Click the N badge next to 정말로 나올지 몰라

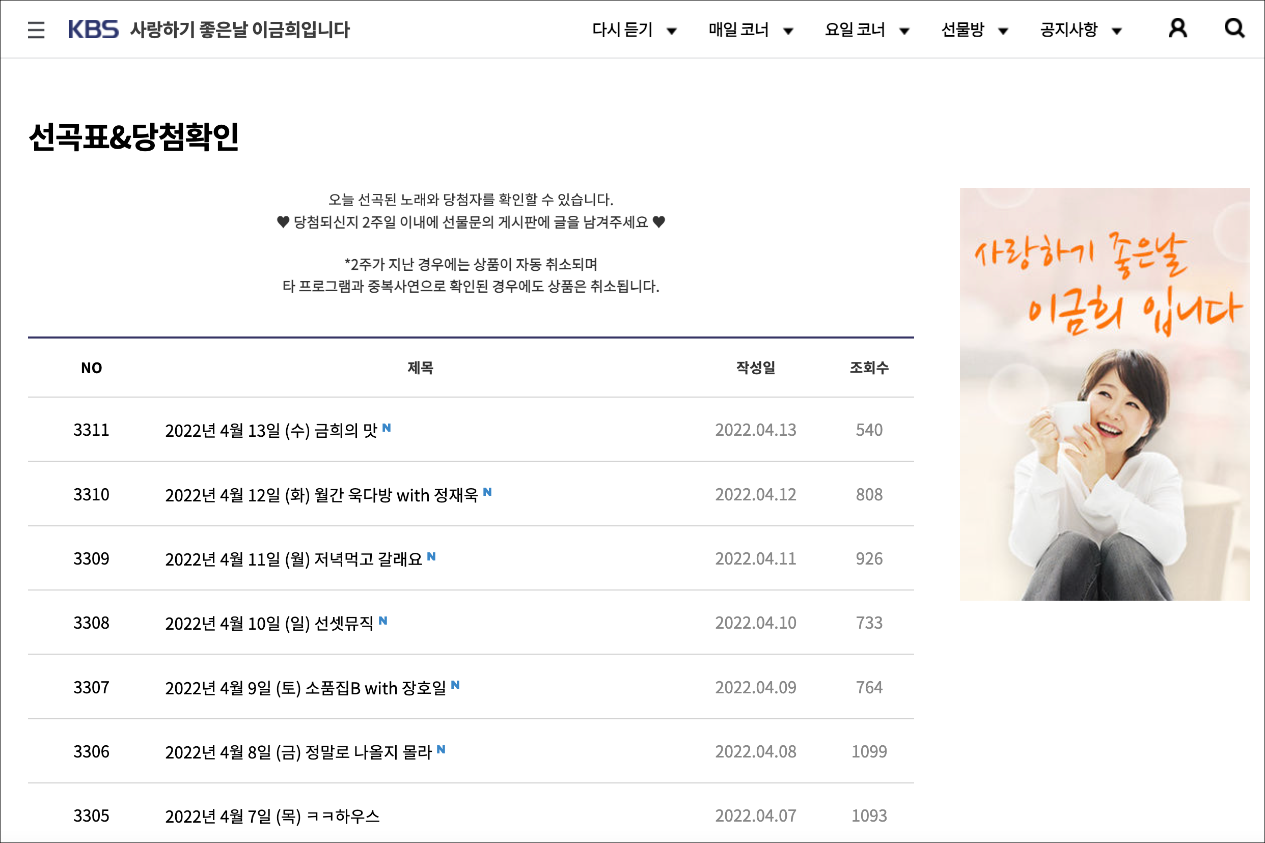(441, 749)
